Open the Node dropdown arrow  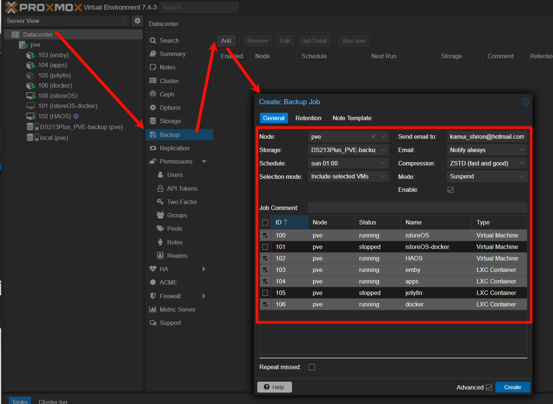[x=384, y=137]
